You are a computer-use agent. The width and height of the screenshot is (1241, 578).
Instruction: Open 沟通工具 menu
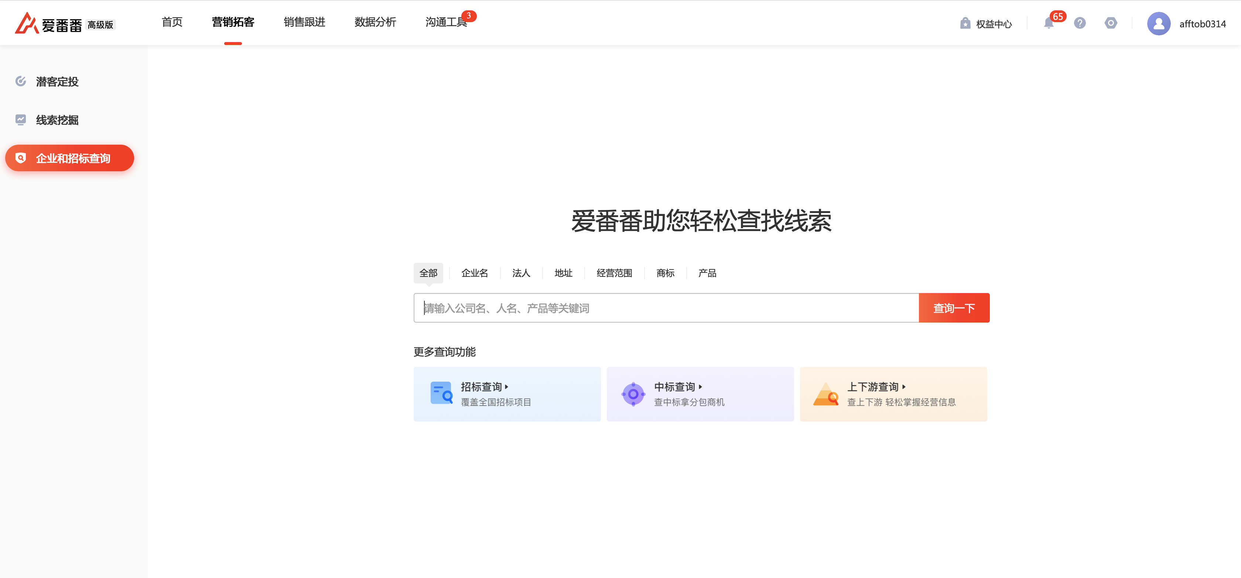pyautogui.click(x=446, y=22)
